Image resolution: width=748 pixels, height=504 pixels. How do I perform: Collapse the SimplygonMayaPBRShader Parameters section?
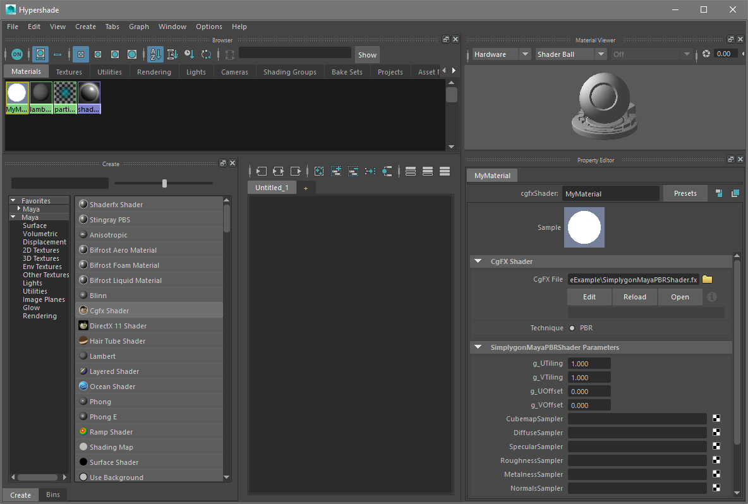point(478,347)
